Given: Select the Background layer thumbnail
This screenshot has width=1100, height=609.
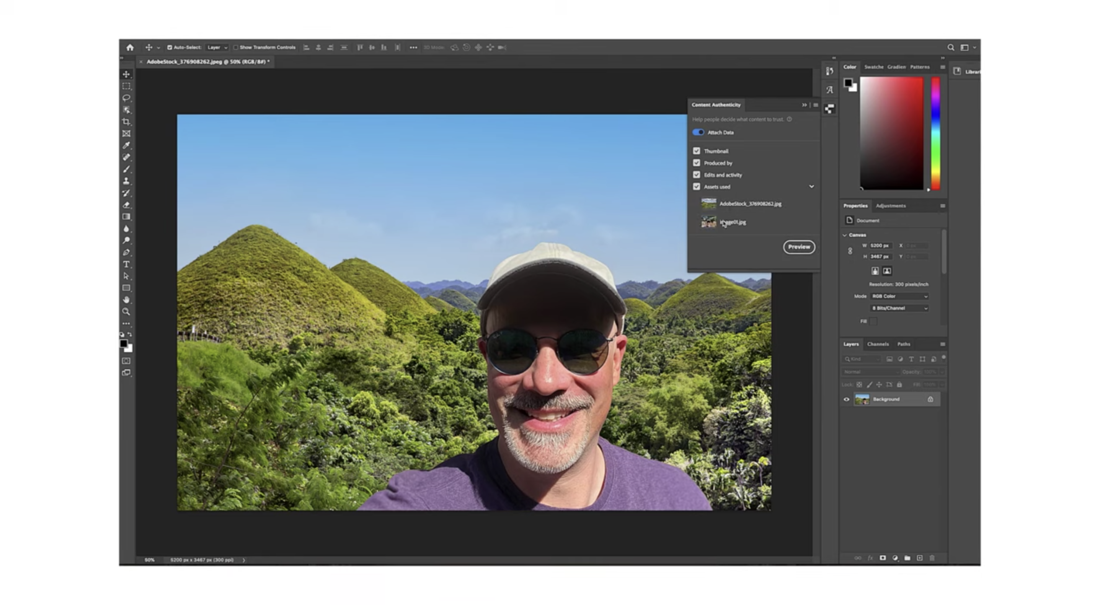Looking at the screenshot, I should pos(862,399).
